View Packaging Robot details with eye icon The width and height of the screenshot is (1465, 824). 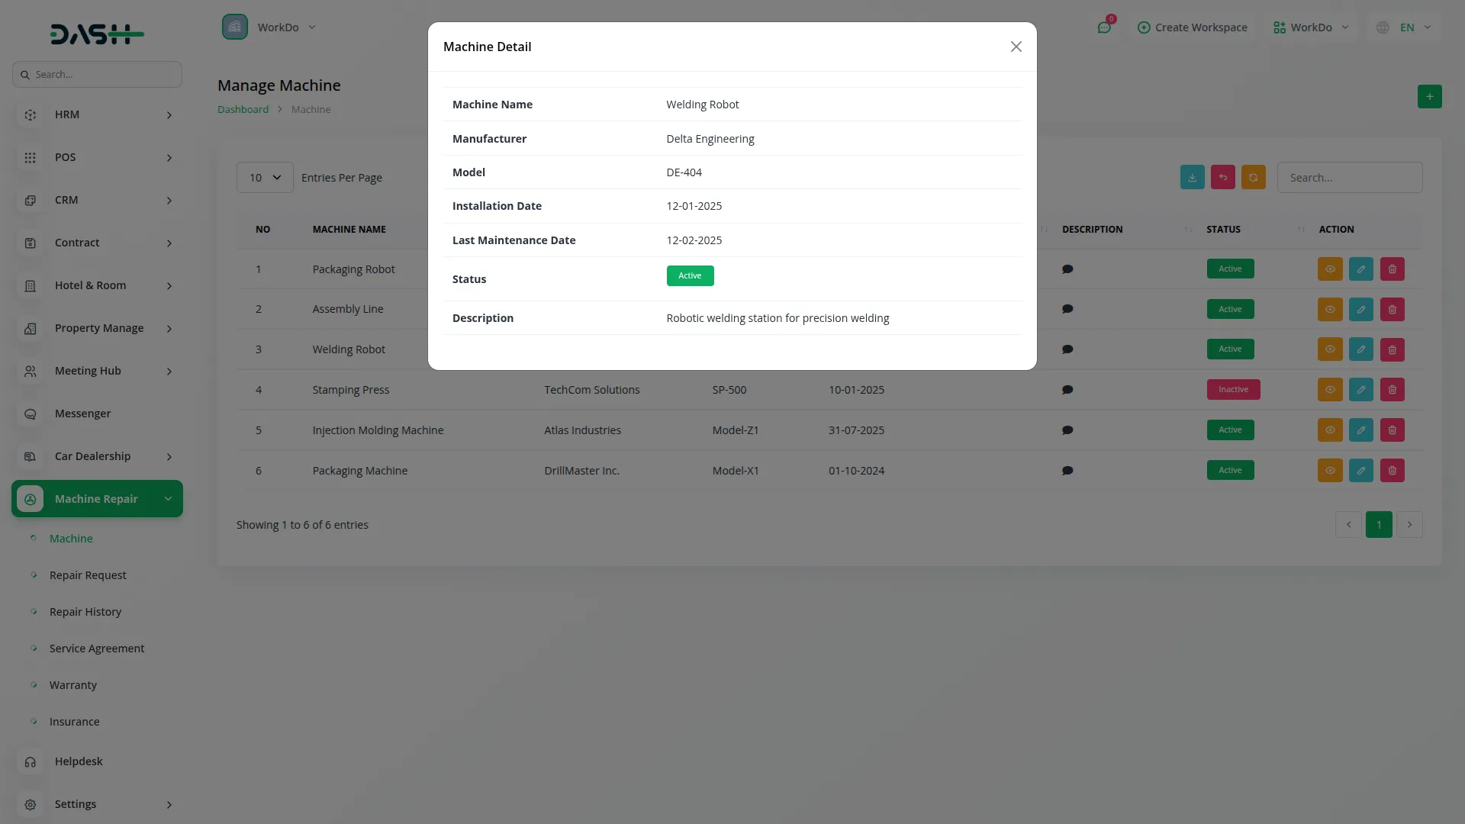[x=1329, y=269]
